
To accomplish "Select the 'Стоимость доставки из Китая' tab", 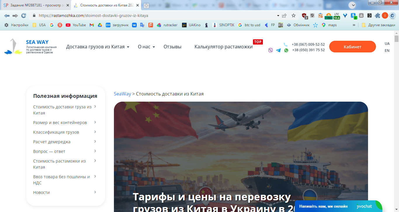I will click(107, 5).
